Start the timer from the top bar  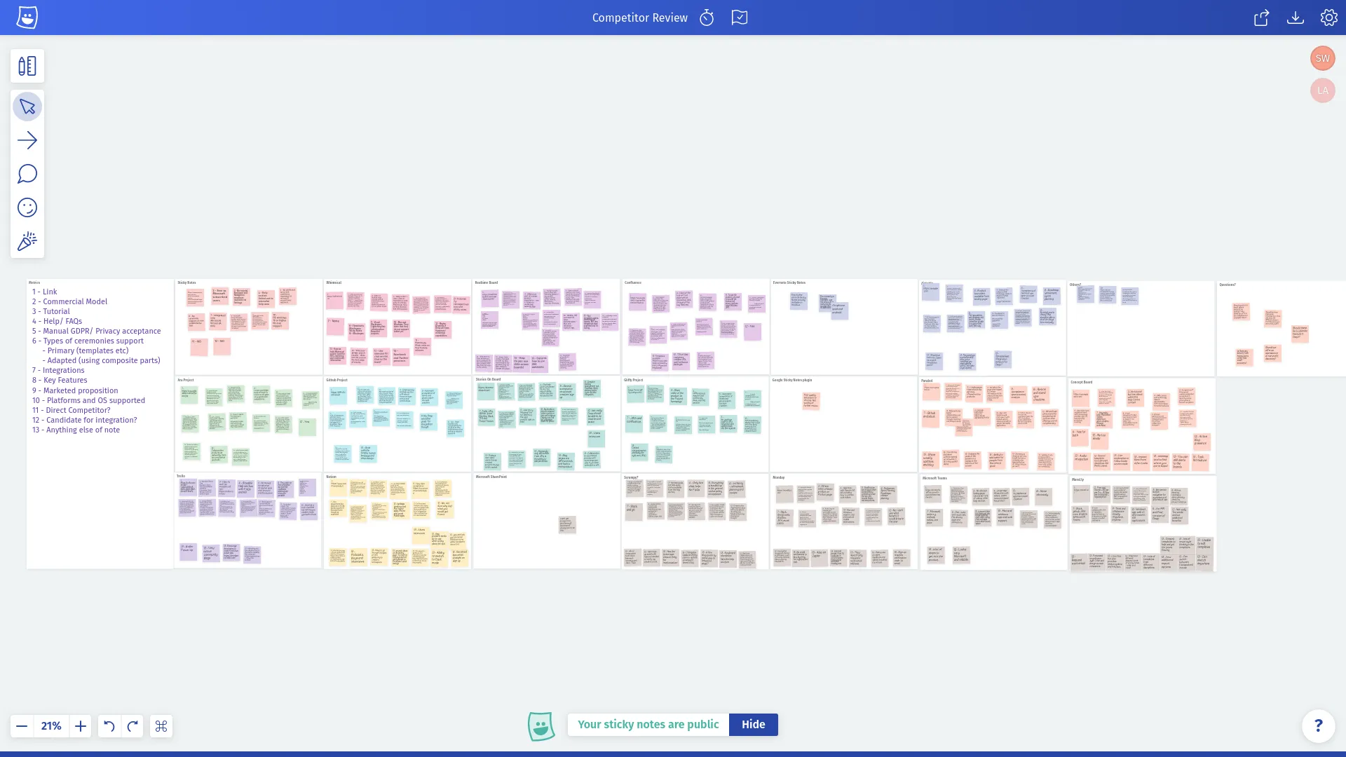707,18
